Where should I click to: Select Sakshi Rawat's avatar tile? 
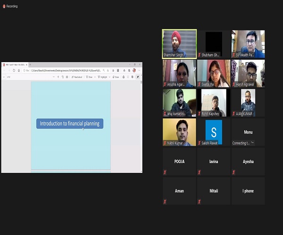(214, 132)
